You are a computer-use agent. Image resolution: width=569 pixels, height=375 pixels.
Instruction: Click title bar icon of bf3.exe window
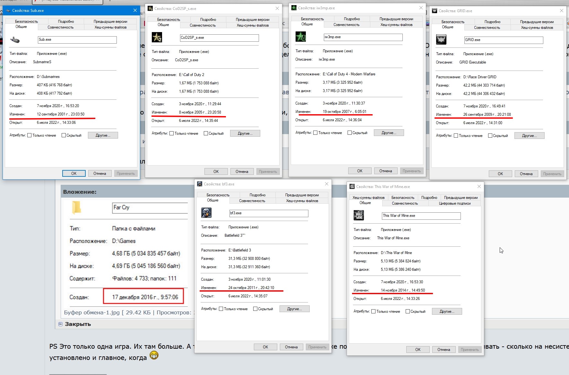pyautogui.click(x=200, y=184)
